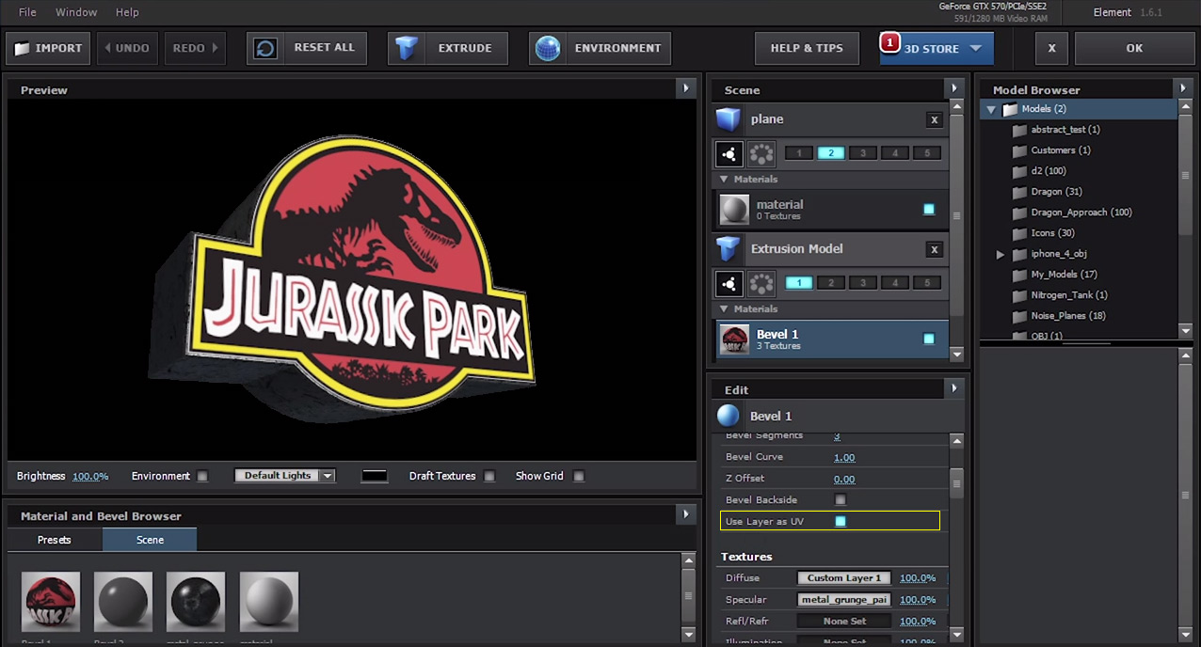Click the Brightness 100.0% value field

tap(90, 477)
